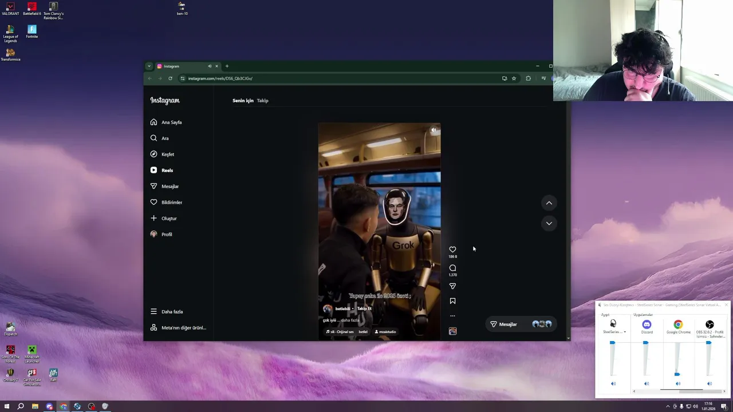The image size is (733, 412).
Task: Adjust OBS volume slider in mixer
Action: tap(708, 343)
